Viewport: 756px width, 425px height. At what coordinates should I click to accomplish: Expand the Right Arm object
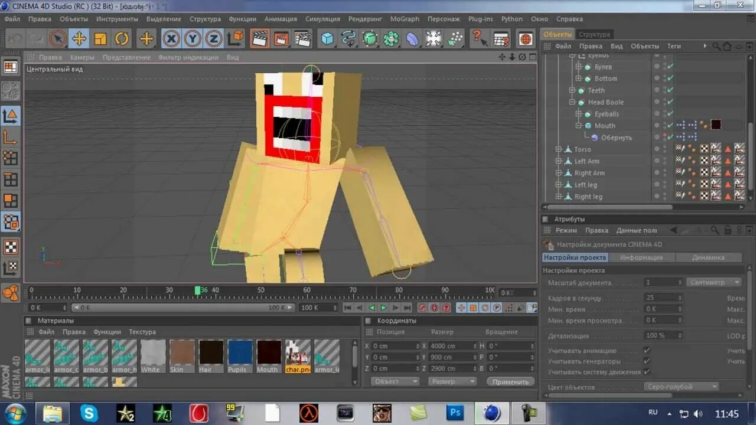558,173
